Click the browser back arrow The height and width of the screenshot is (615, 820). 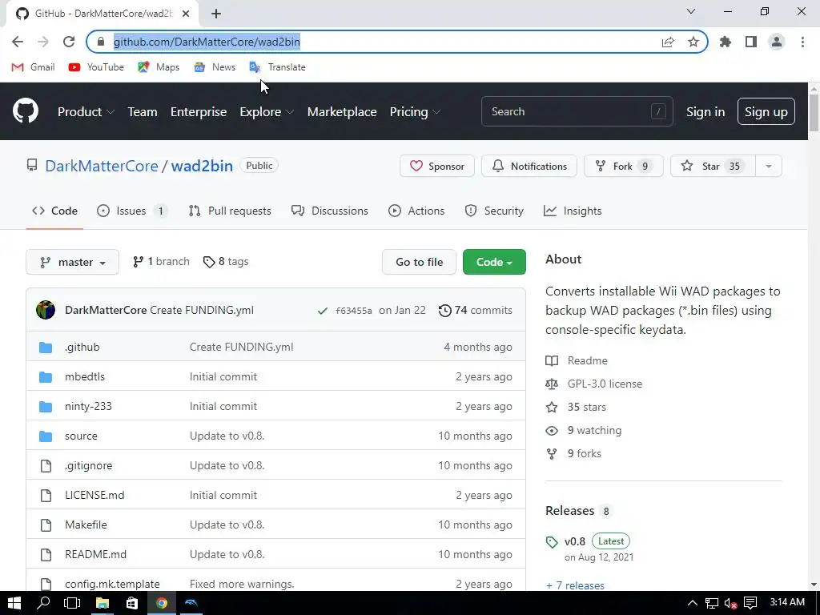pyautogui.click(x=18, y=42)
